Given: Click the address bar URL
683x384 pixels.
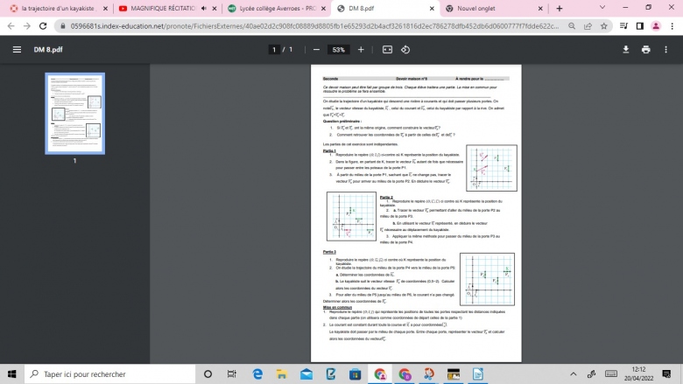Looking at the screenshot, I should 314,26.
